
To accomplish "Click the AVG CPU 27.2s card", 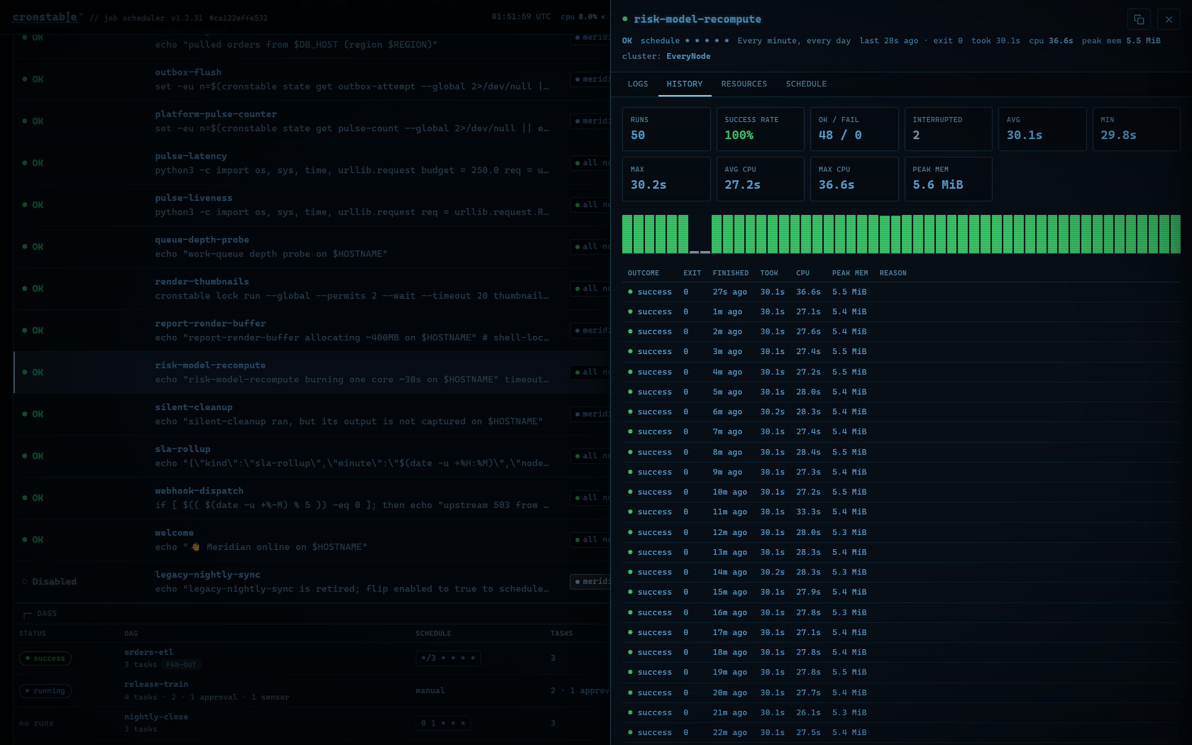I will [x=760, y=179].
